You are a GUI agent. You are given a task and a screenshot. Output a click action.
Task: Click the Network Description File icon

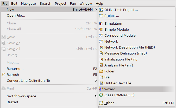coord(101,47)
